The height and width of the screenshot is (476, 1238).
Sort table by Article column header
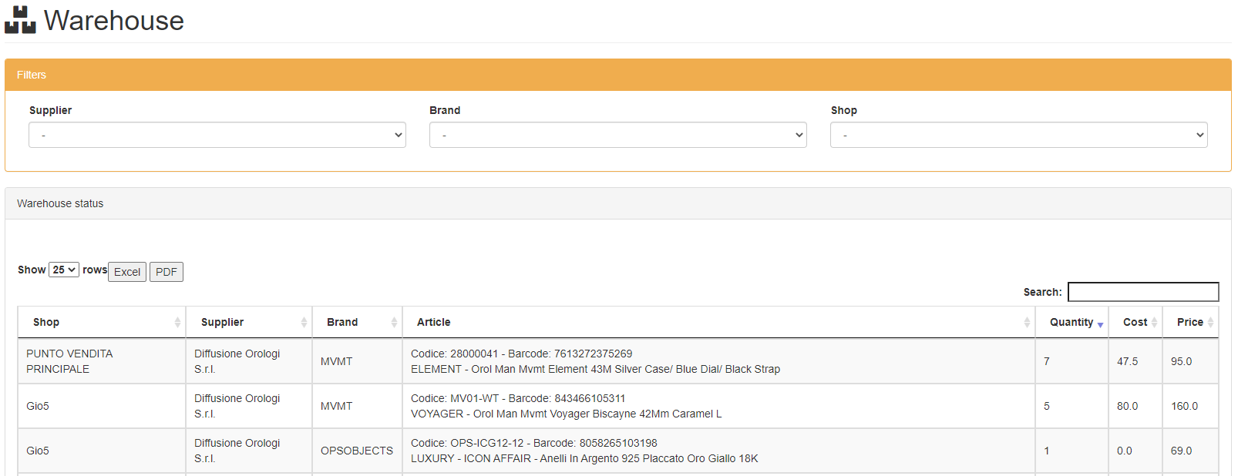(718, 322)
